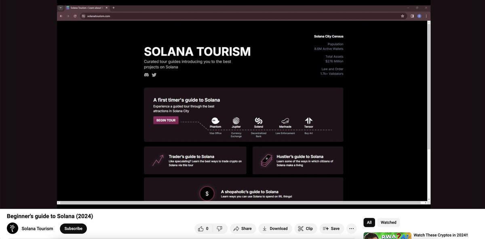Click the shopaholic's guide dollar coin icon
The height and width of the screenshot is (239, 485).
click(x=207, y=194)
